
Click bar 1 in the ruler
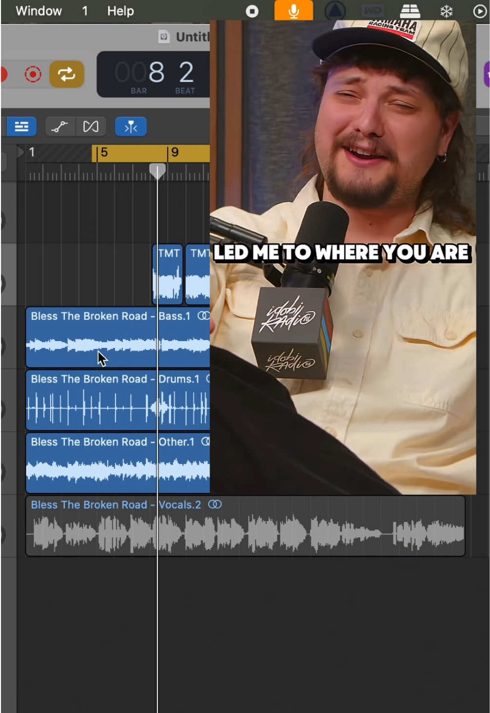coord(32,152)
